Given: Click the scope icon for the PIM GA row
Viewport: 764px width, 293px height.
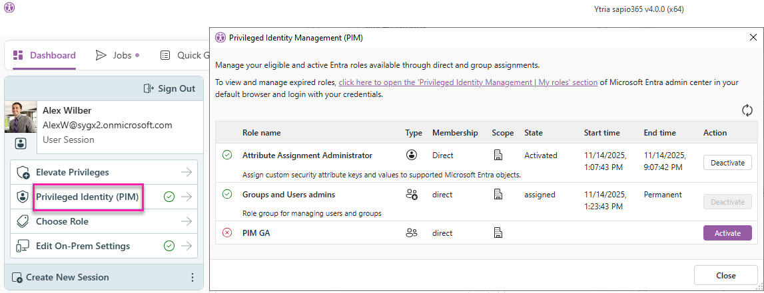Looking at the screenshot, I should point(498,233).
